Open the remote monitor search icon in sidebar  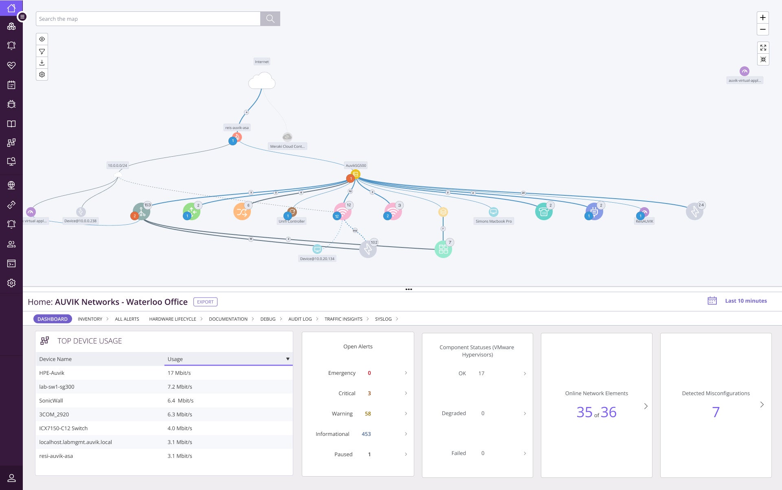point(11,162)
